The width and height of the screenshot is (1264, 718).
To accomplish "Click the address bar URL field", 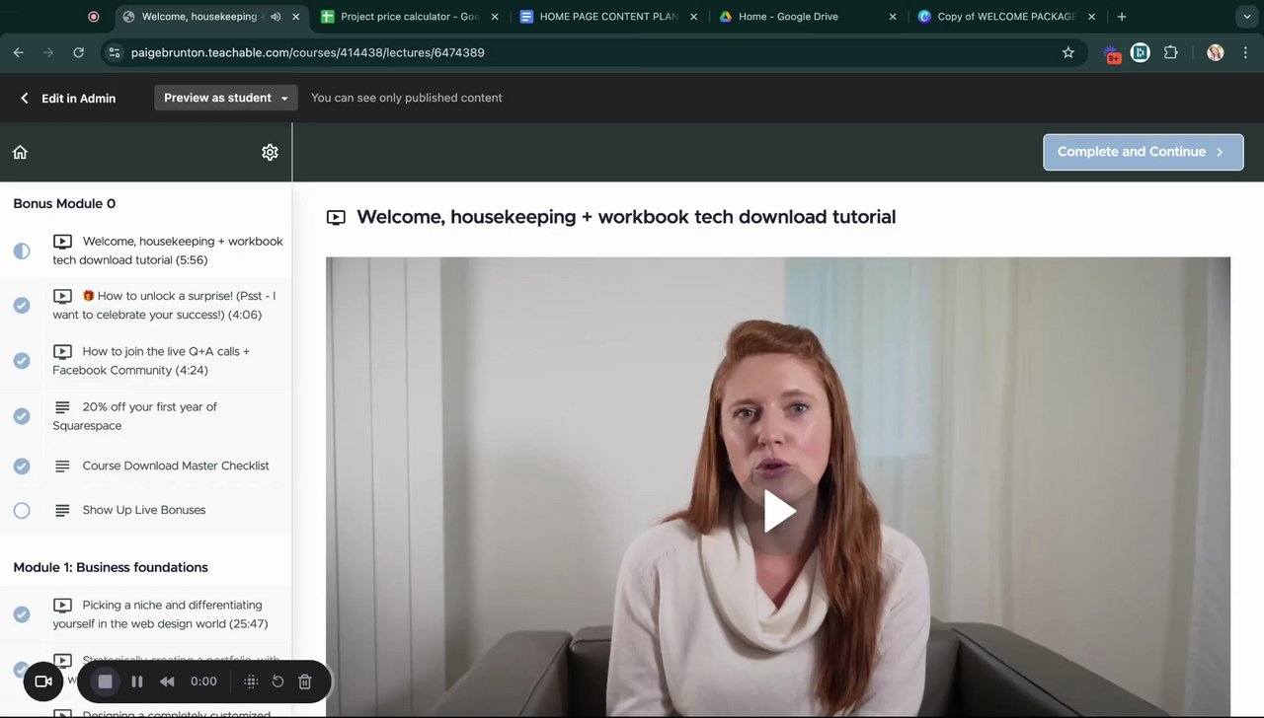I will pos(592,52).
